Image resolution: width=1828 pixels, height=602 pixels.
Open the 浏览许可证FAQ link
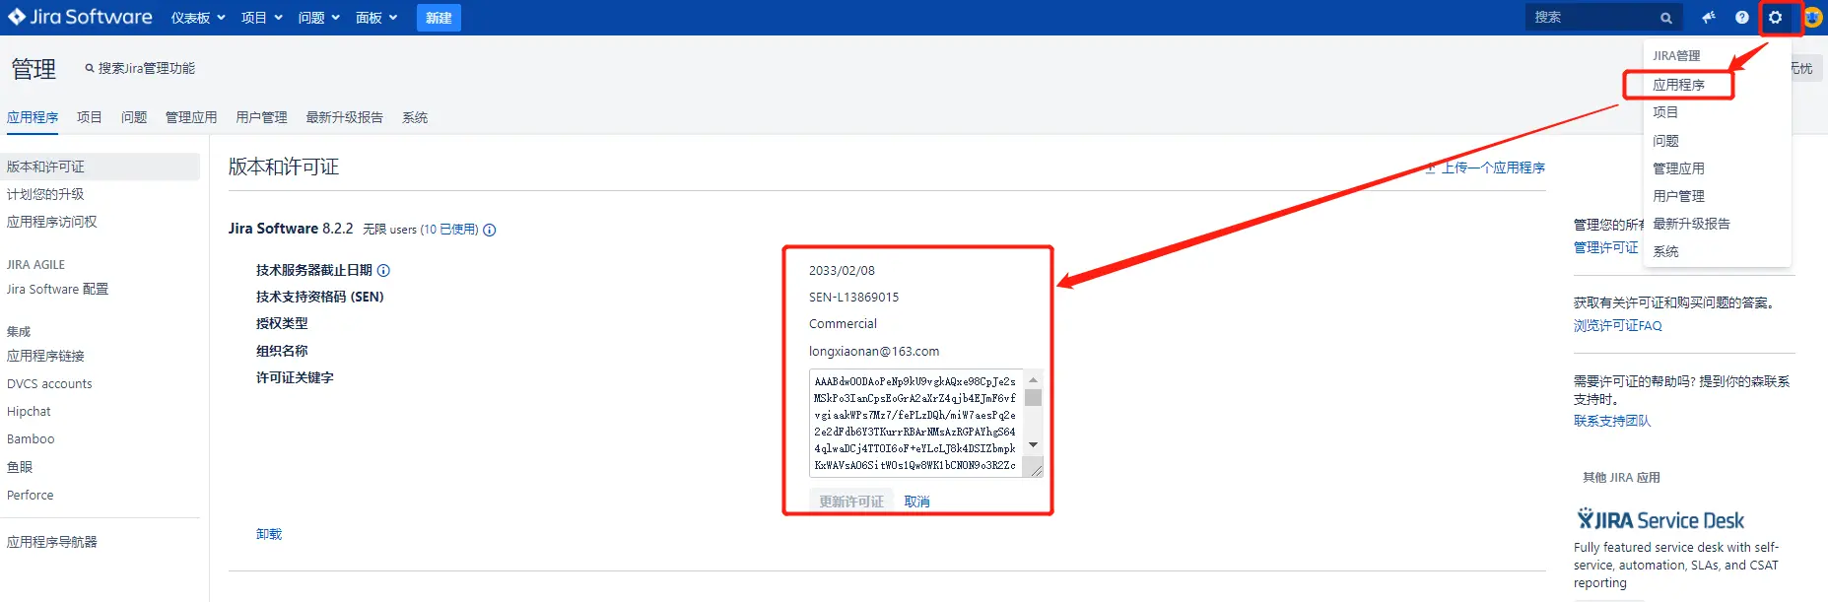point(1618,325)
